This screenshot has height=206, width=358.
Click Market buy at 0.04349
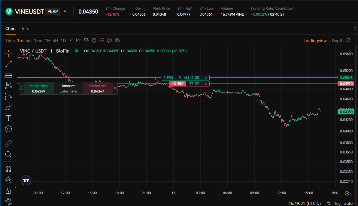tap(38, 88)
